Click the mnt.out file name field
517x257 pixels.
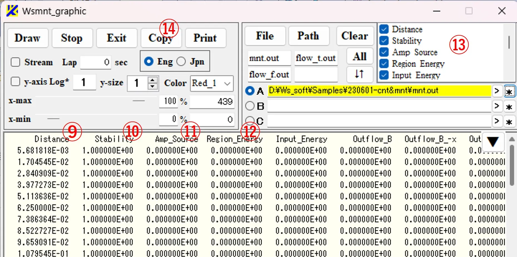(x=269, y=58)
